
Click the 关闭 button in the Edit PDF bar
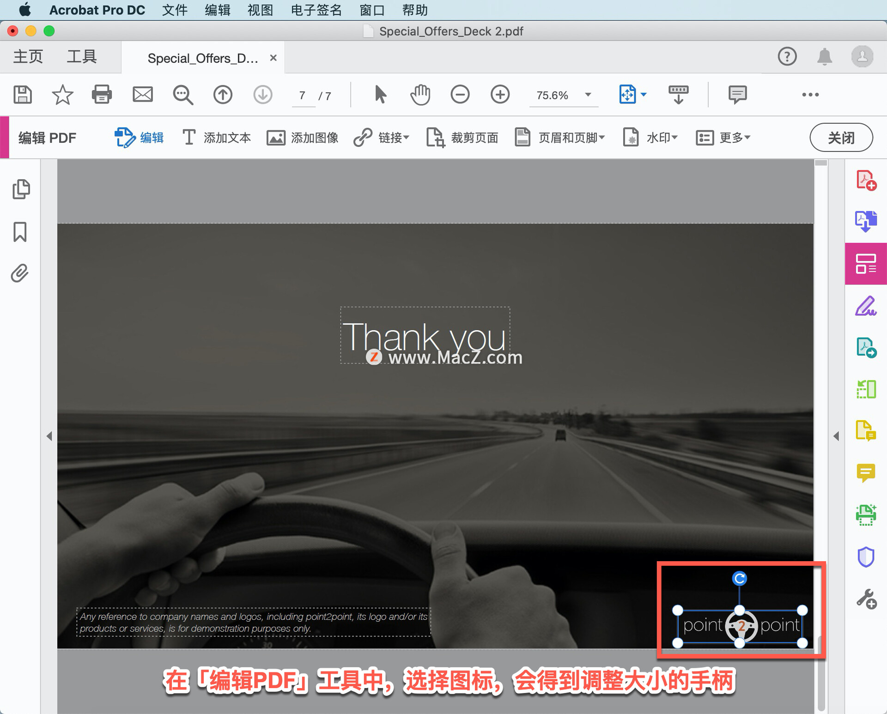click(841, 137)
